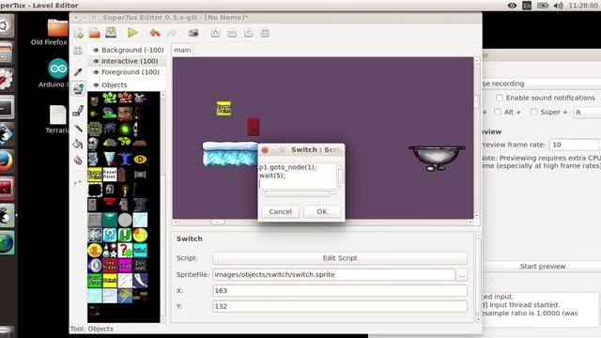Pick the skull object from the palette
The width and height of the screenshot is (601, 338).
94,144
